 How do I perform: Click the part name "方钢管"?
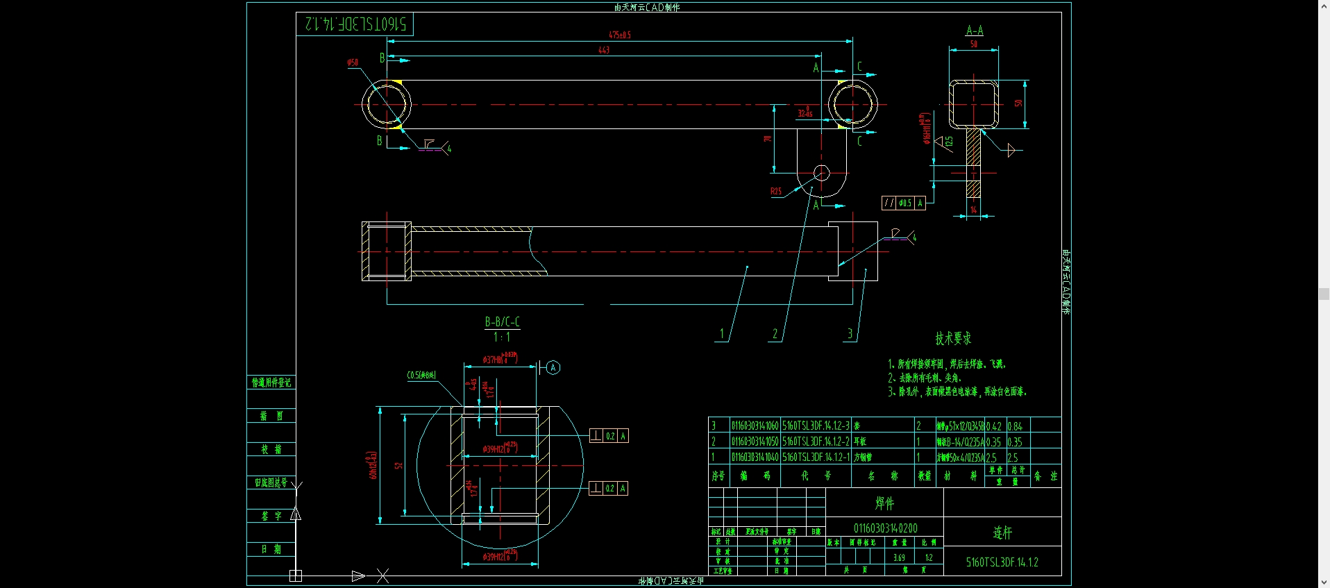[x=863, y=457]
